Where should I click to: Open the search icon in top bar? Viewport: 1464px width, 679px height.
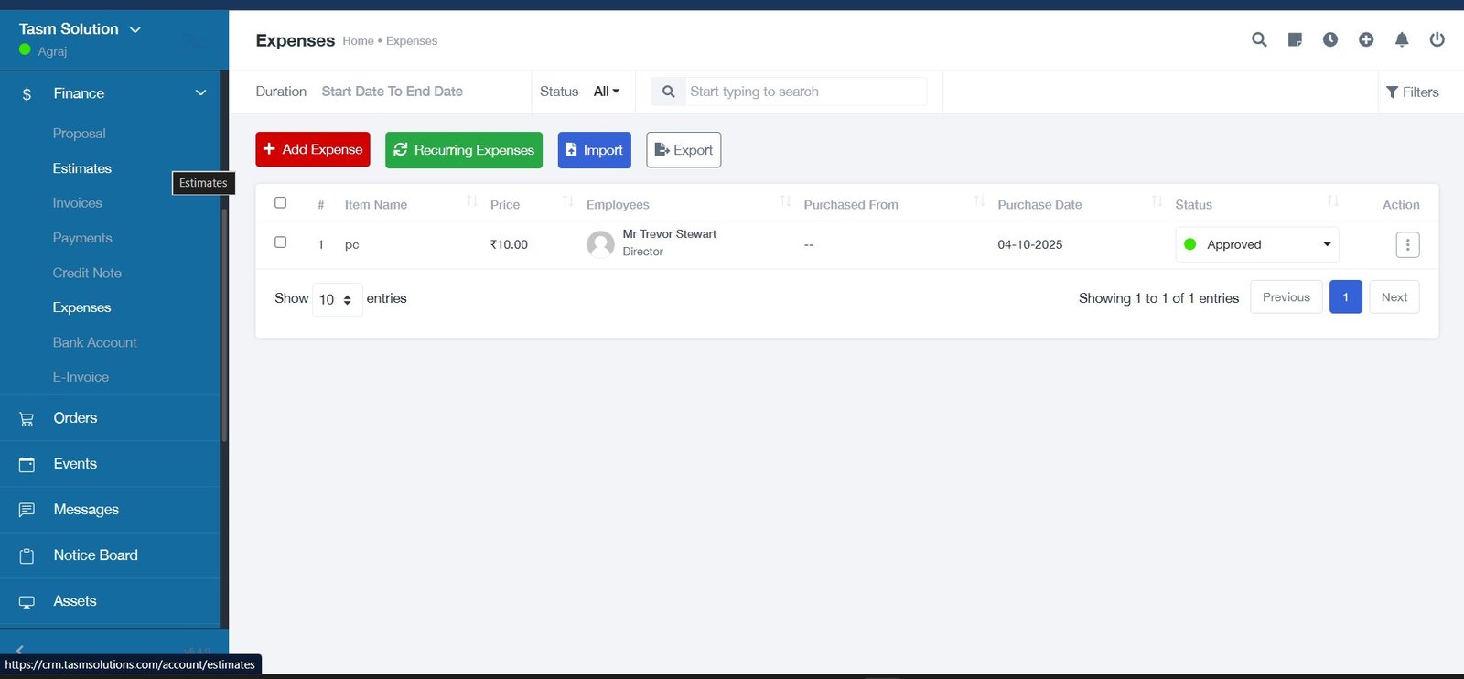point(1259,39)
